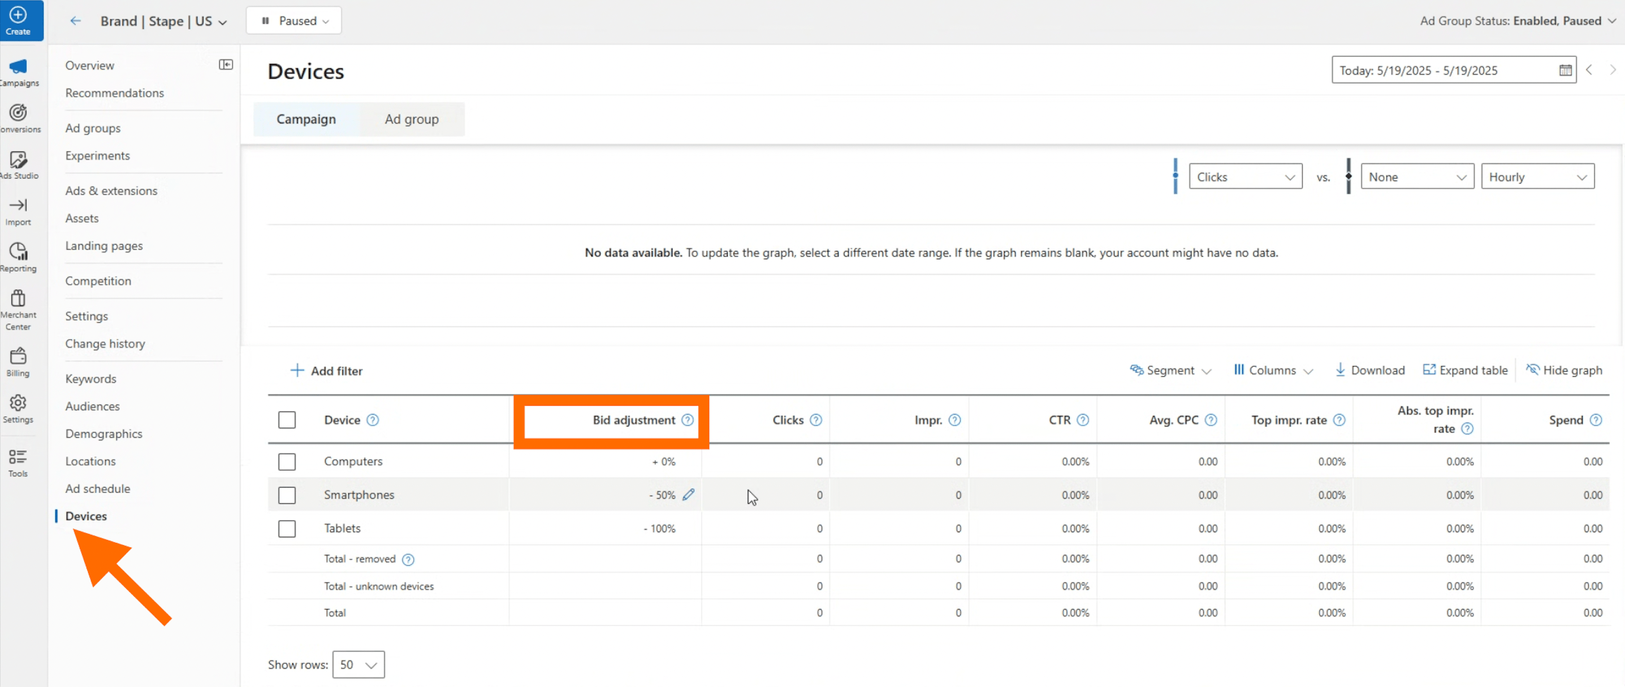Click Download button
The width and height of the screenshot is (1625, 687).
pos(1369,371)
